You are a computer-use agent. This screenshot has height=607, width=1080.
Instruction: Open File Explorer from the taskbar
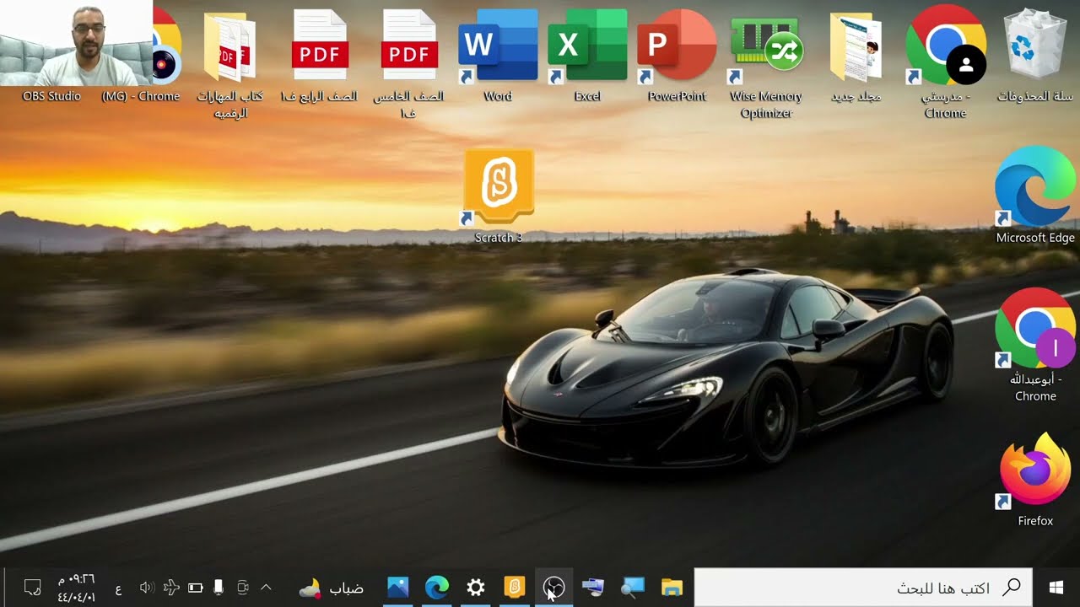coord(672,588)
